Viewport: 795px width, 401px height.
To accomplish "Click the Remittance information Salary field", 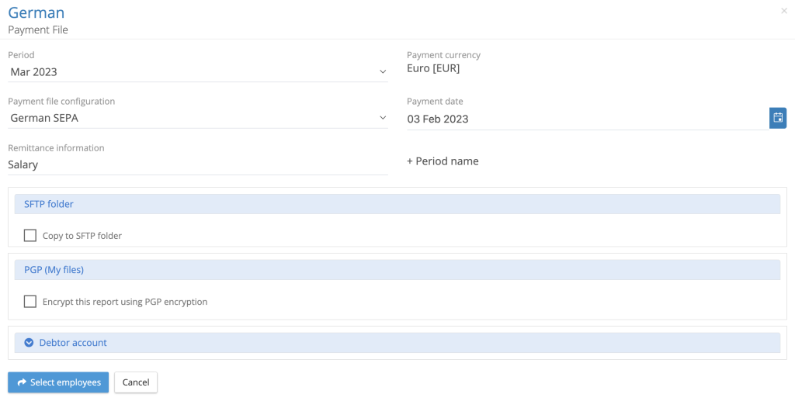I will (x=197, y=164).
